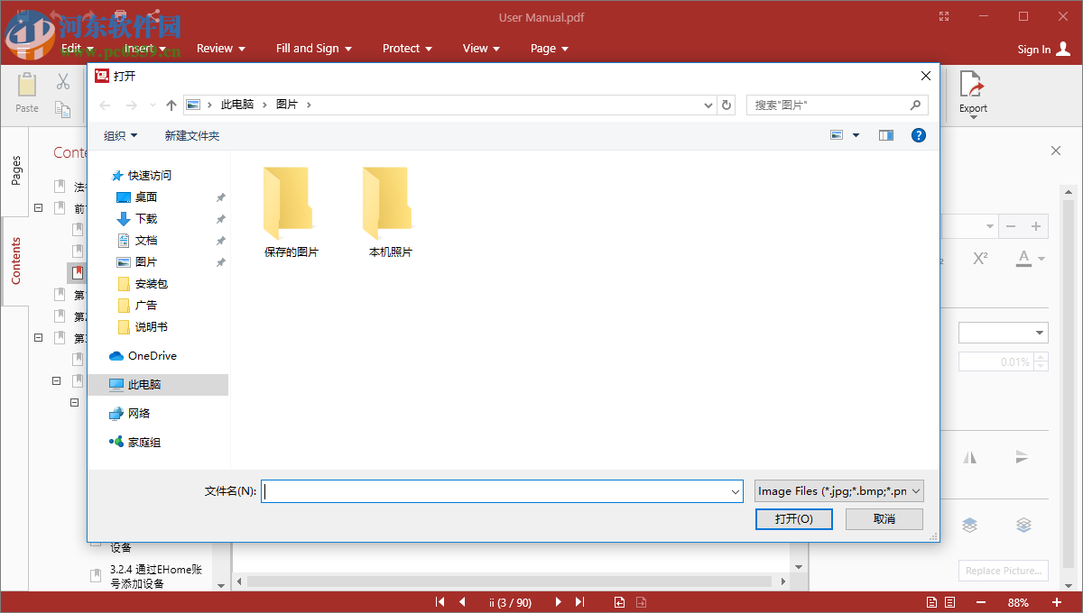Toggle continuous page view in status bar

949,601
